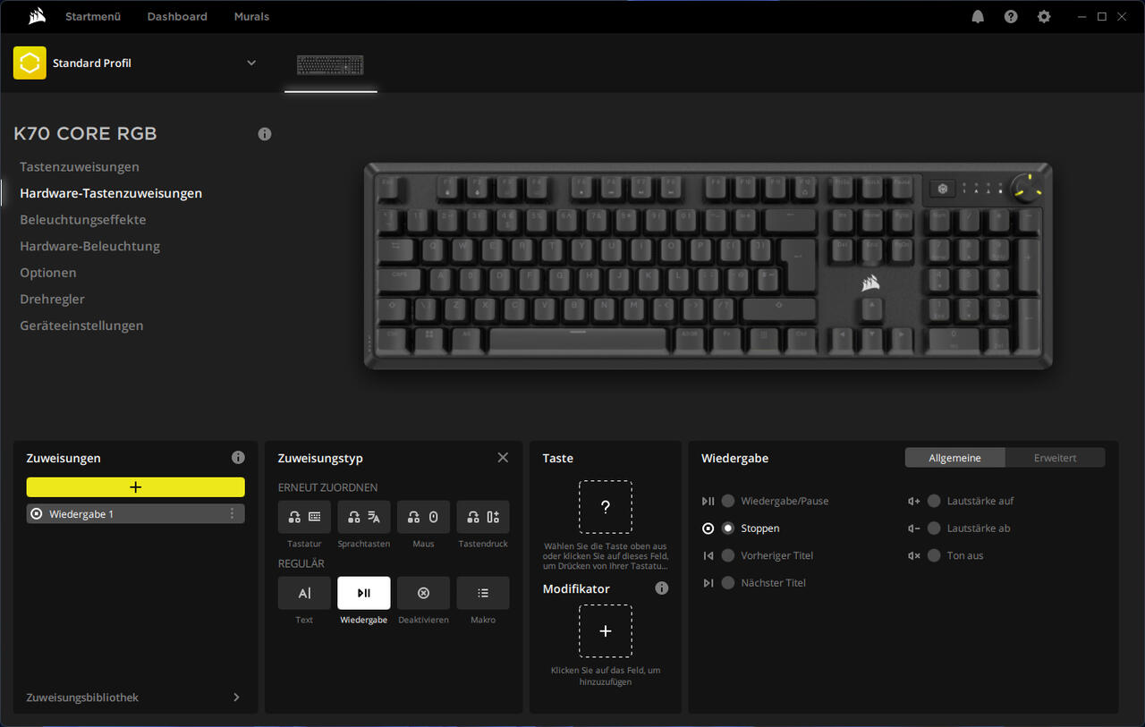Click the Modifikator plus field
Screen dimensions: 1145x727
point(606,631)
